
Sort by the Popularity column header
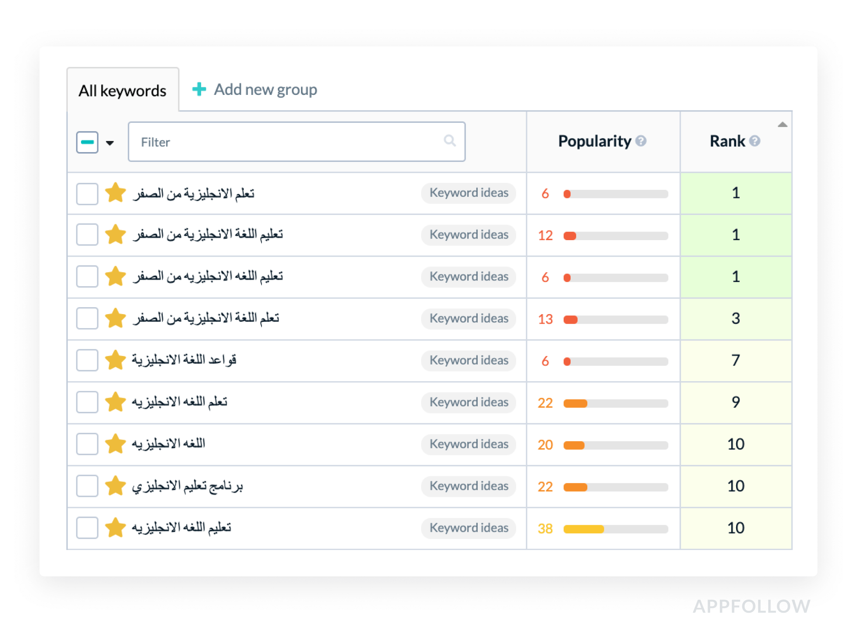tap(594, 141)
